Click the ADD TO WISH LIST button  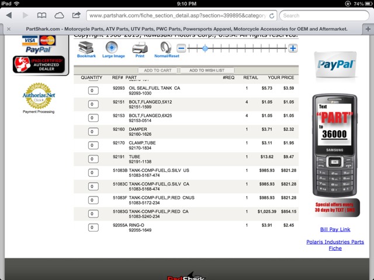tap(207, 70)
